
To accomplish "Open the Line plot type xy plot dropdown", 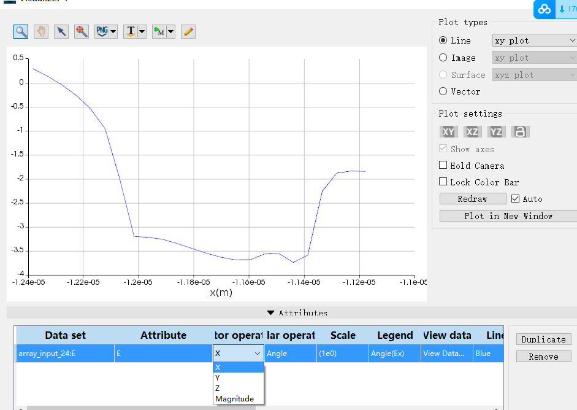I will [x=533, y=41].
